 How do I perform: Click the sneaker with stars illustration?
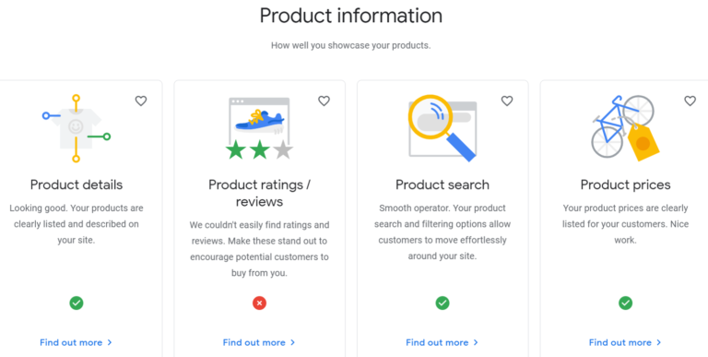pyautogui.click(x=259, y=128)
